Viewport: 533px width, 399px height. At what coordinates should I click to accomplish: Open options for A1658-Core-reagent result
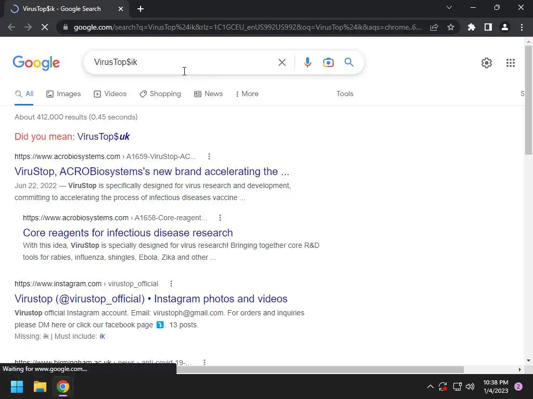point(220,218)
